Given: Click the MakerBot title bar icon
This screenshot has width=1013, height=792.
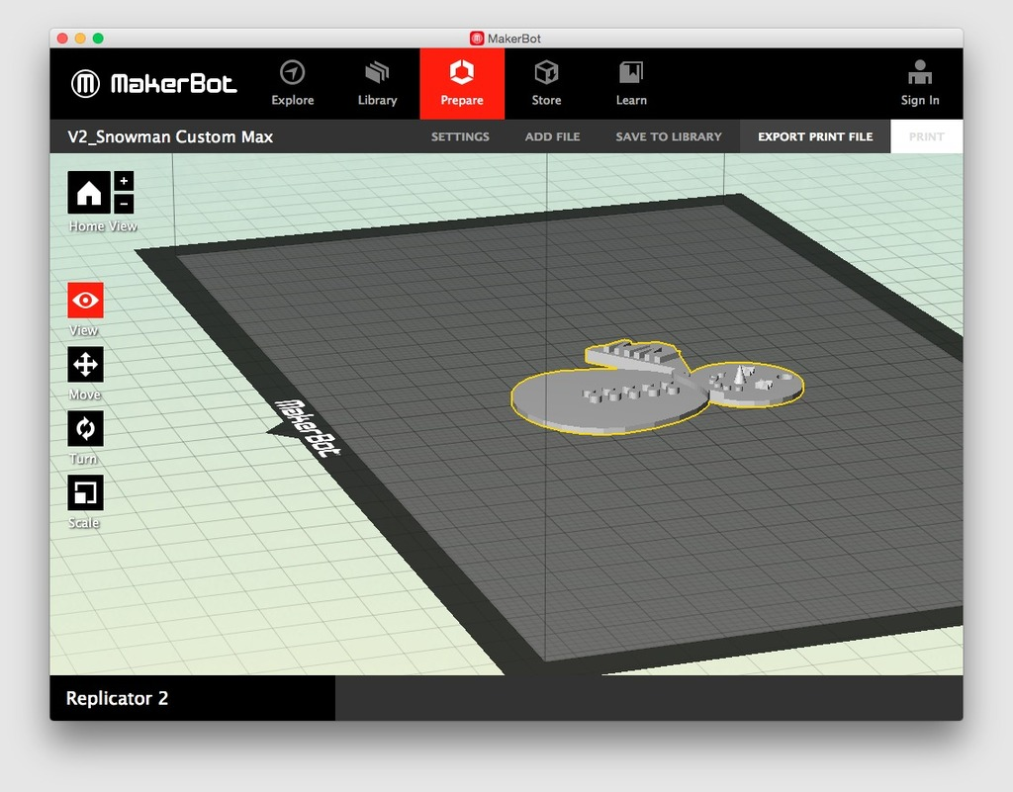Looking at the screenshot, I should click(x=477, y=39).
